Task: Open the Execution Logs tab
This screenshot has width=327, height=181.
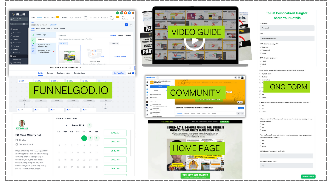Action: (79, 73)
